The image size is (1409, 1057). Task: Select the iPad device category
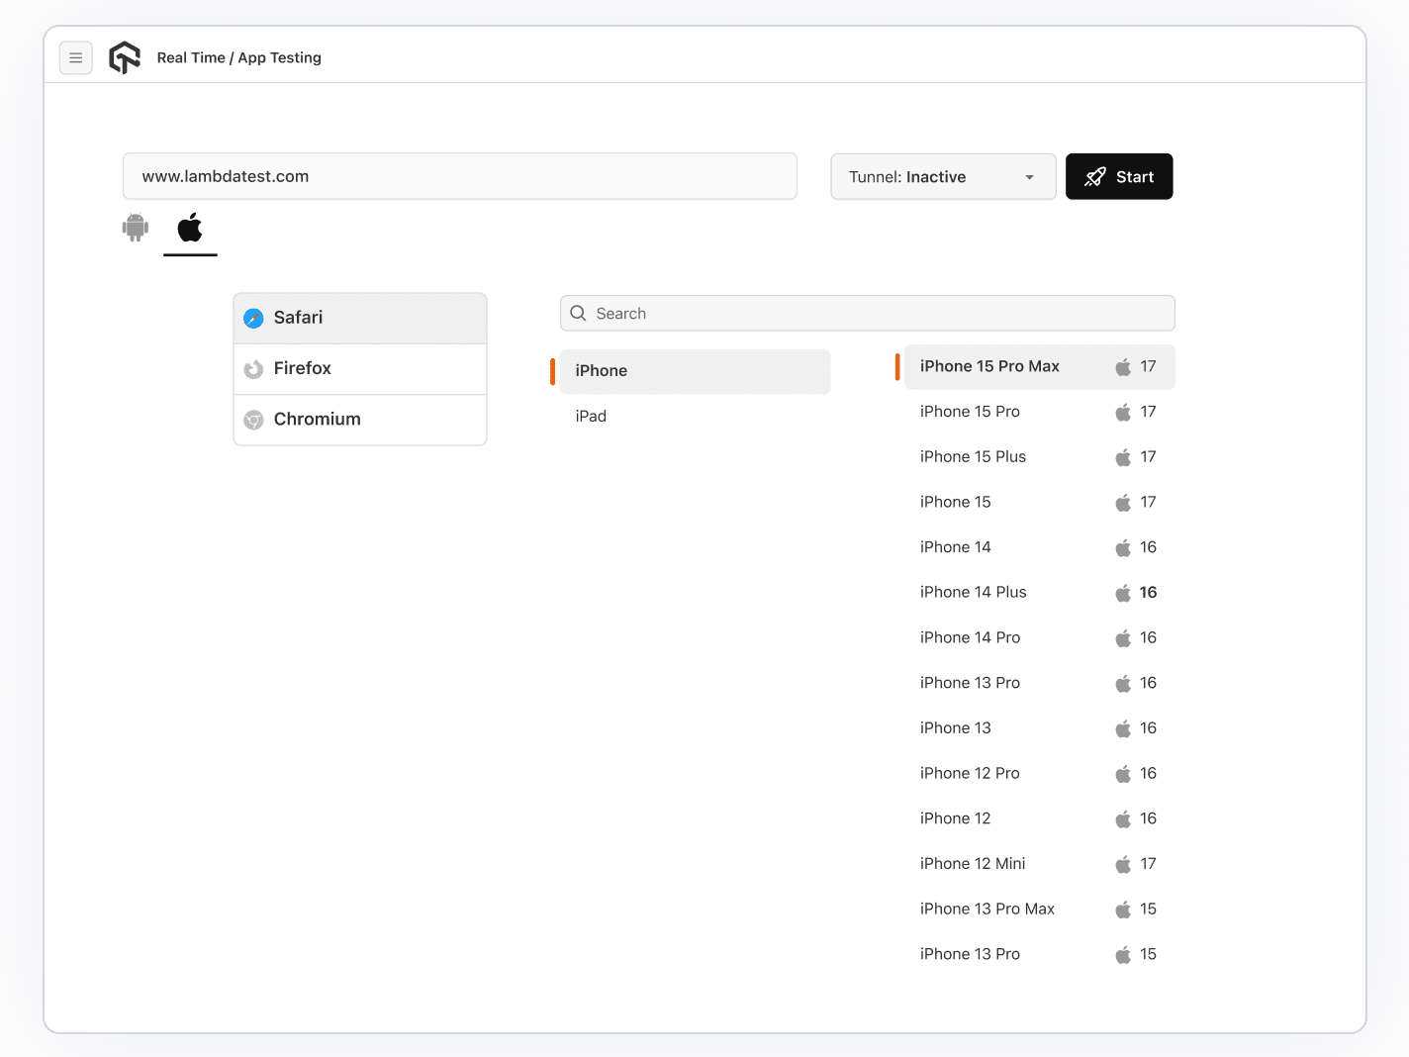tap(592, 417)
